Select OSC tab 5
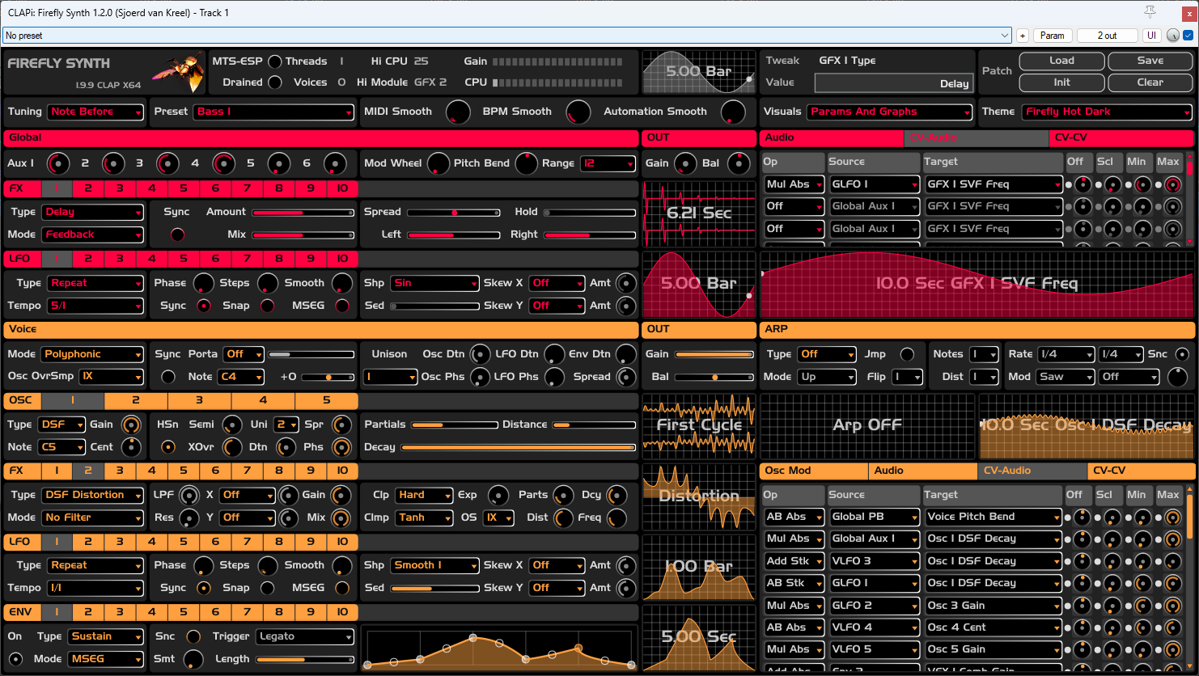The width and height of the screenshot is (1199, 676). tap(326, 400)
